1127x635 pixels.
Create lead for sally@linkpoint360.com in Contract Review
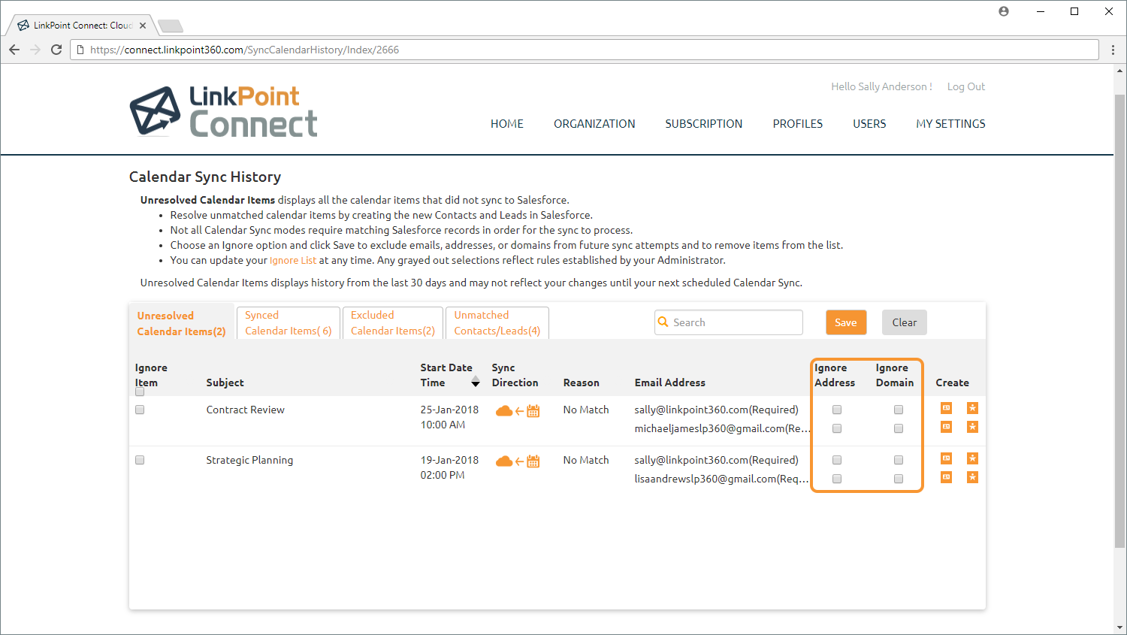(x=972, y=408)
